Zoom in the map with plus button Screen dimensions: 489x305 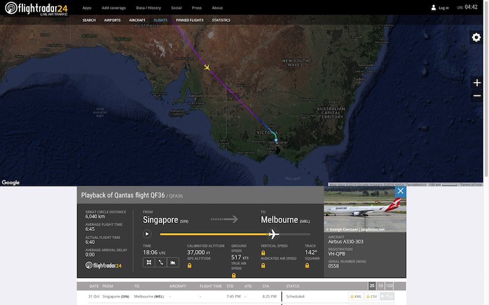point(477,83)
